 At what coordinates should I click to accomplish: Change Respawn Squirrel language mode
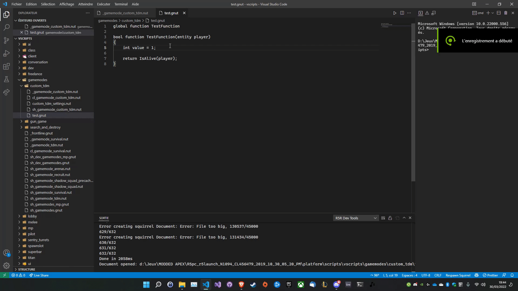click(458, 275)
